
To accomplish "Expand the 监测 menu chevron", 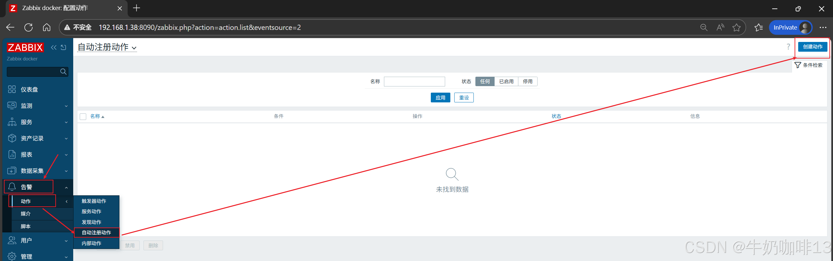I will (x=66, y=106).
